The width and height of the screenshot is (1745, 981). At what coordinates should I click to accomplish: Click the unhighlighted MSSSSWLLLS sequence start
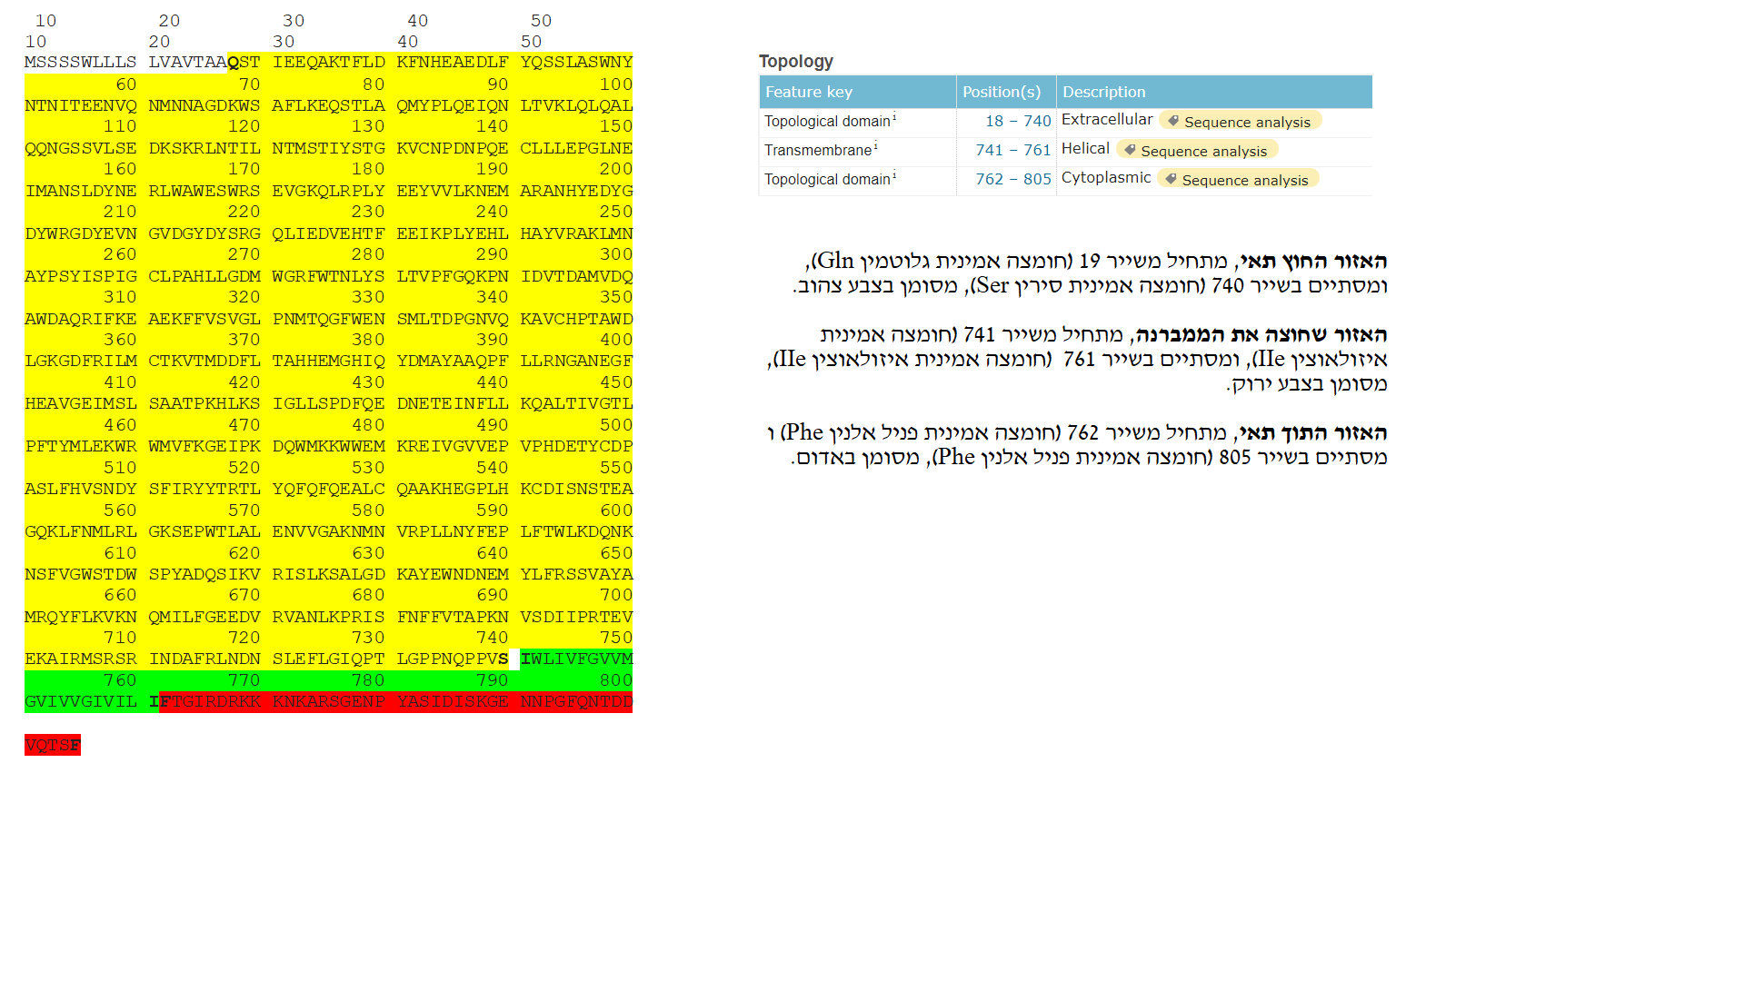tap(80, 62)
